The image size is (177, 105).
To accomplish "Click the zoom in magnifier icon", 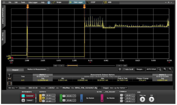I will tap(165, 69).
